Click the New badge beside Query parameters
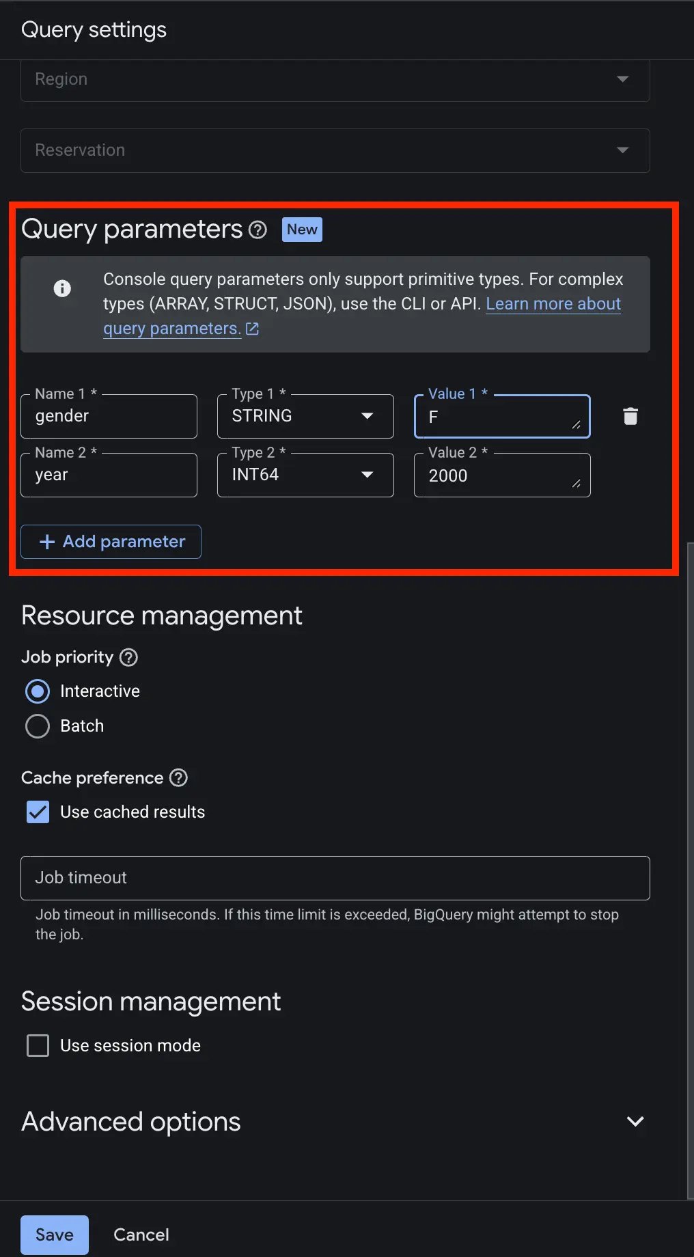694x1257 pixels. pyautogui.click(x=302, y=230)
